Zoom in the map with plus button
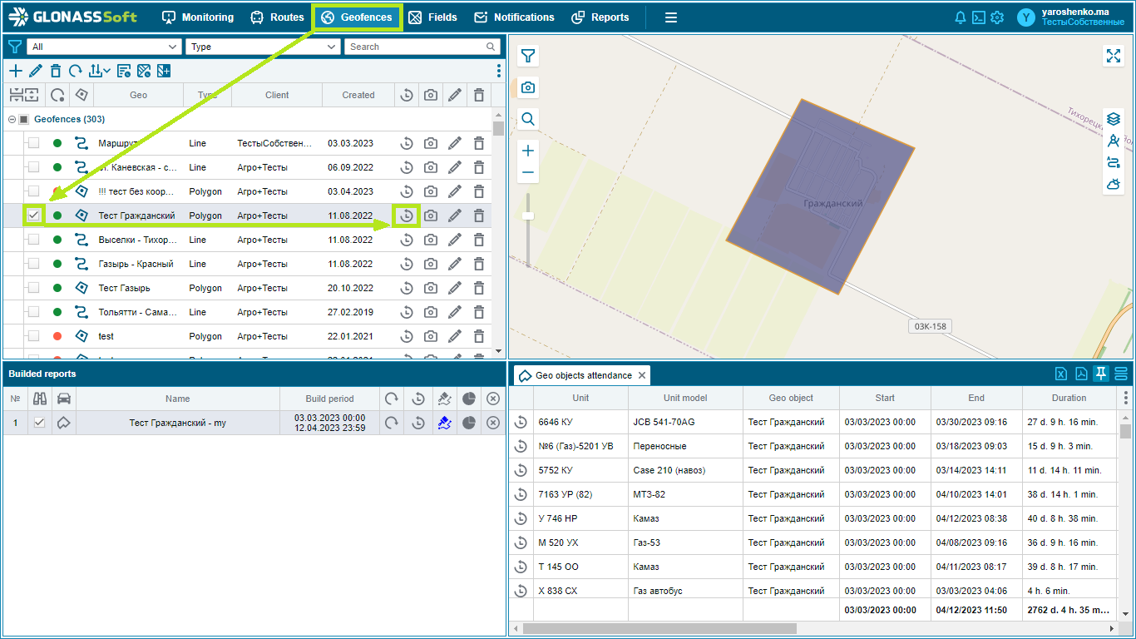 (528, 151)
